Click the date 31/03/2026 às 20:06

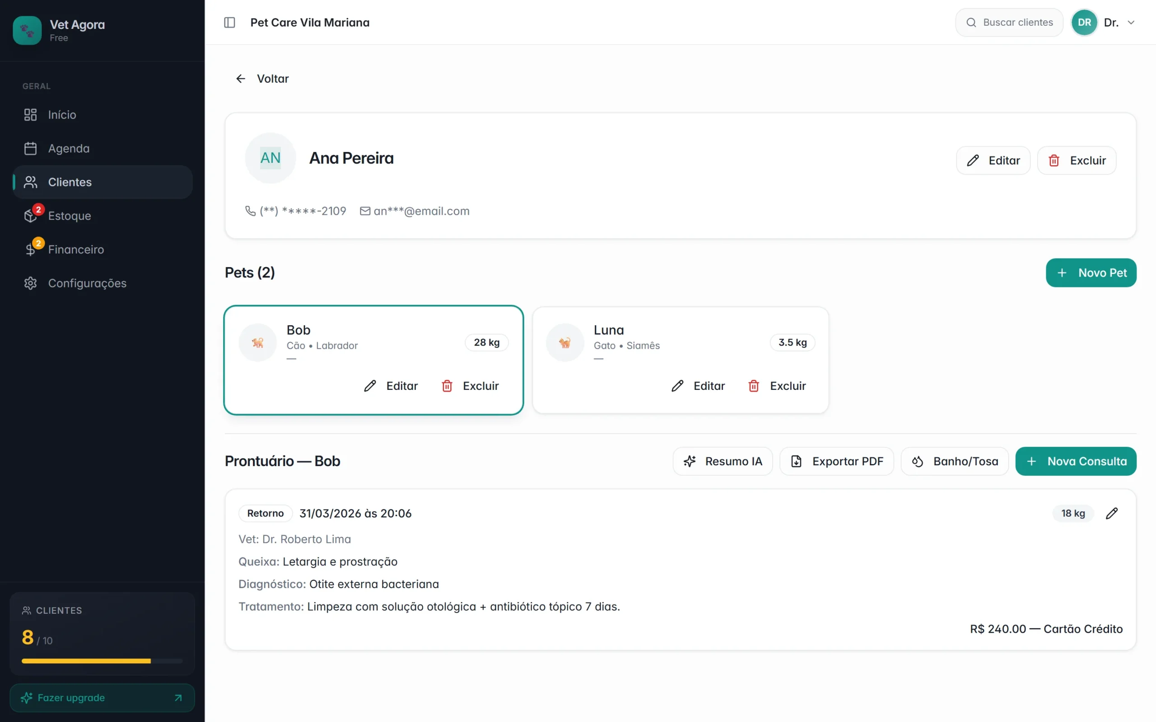[355, 514]
